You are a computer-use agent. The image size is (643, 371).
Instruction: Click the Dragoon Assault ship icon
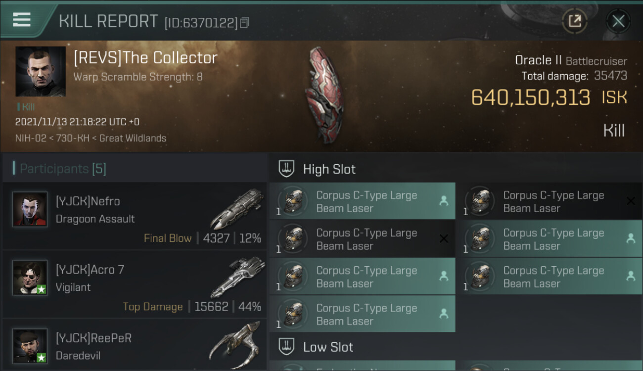click(236, 210)
